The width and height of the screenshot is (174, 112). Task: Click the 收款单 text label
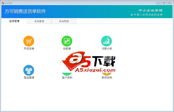point(67,49)
